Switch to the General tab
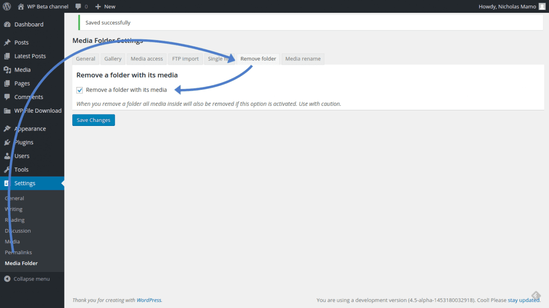Image resolution: width=549 pixels, height=308 pixels. [x=86, y=59]
